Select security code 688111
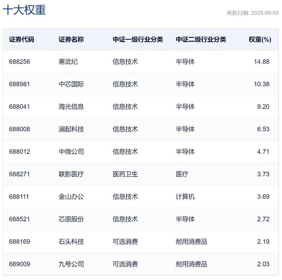 click(19, 197)
